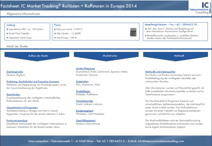This screenshot has height=146, width=212.
Task: Click the Bestellmöglichkeiten fax box heading
Action: click(171, 25)
